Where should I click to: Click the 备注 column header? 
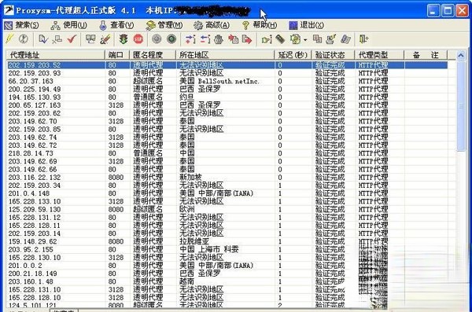[426, 55]
